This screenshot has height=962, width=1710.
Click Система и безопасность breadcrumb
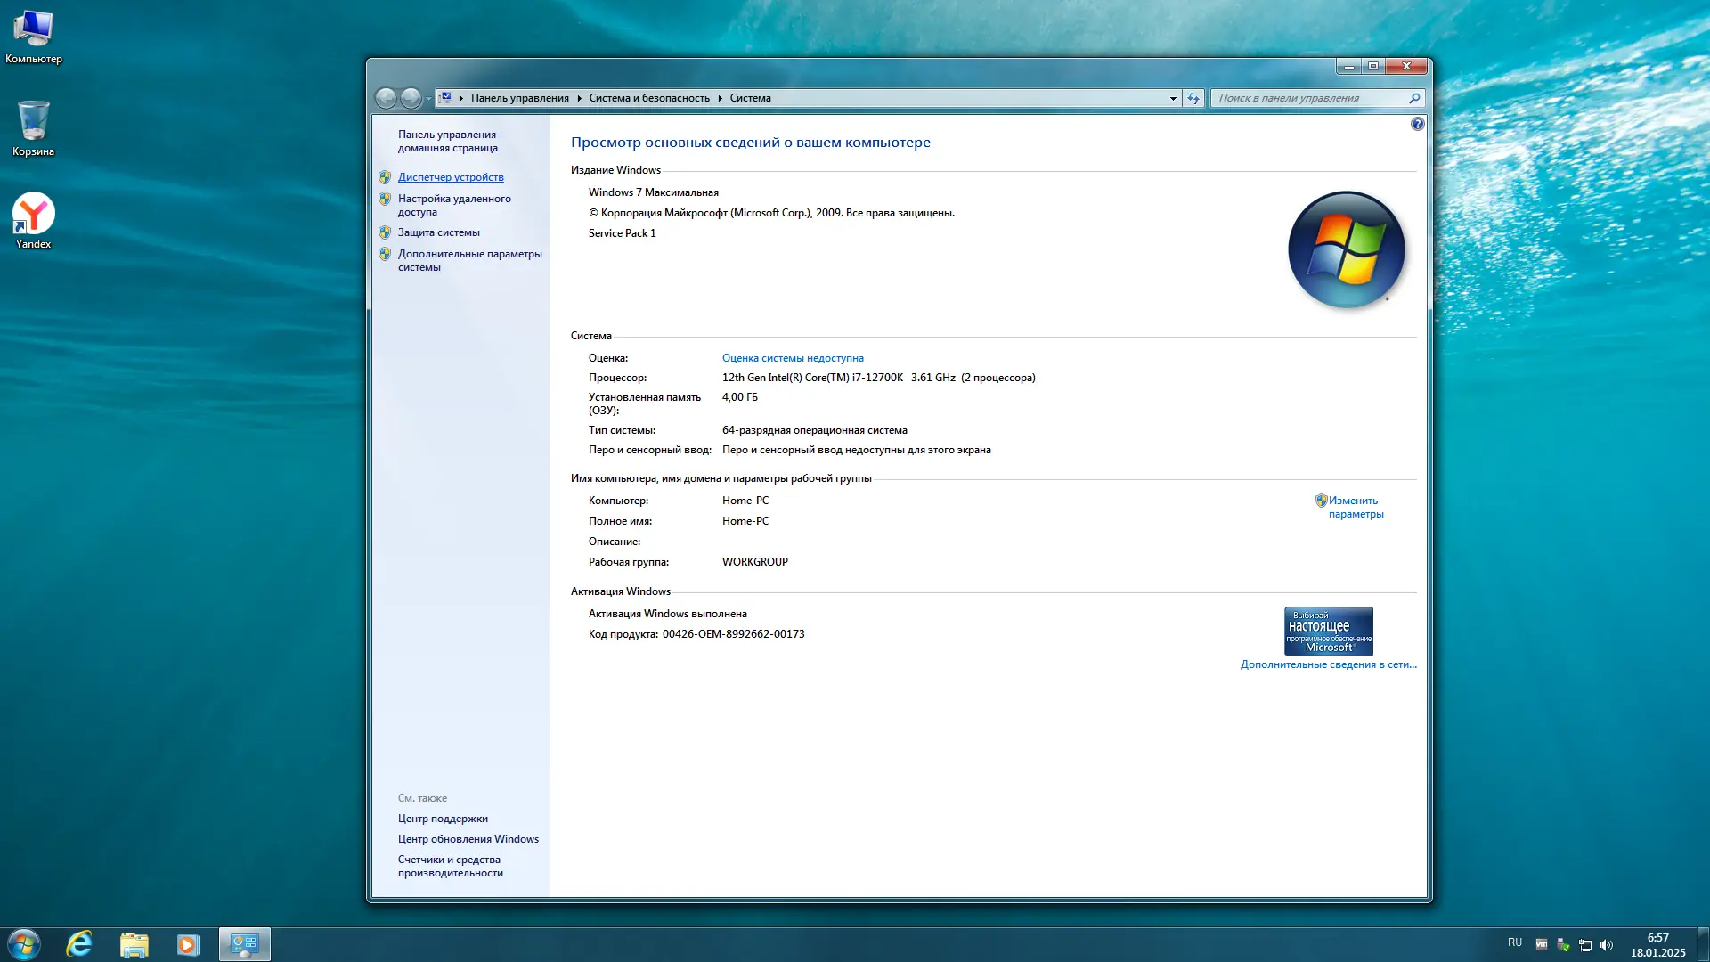pos(648,98)
